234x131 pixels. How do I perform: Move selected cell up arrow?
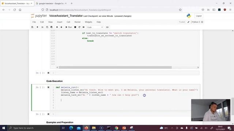[x=57, y=27]
